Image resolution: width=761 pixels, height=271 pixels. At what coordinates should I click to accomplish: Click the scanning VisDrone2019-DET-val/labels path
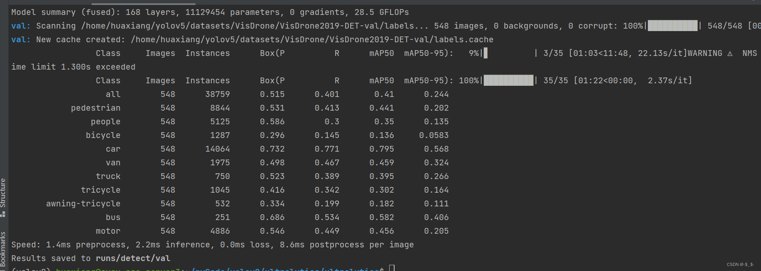pos(247,26)
